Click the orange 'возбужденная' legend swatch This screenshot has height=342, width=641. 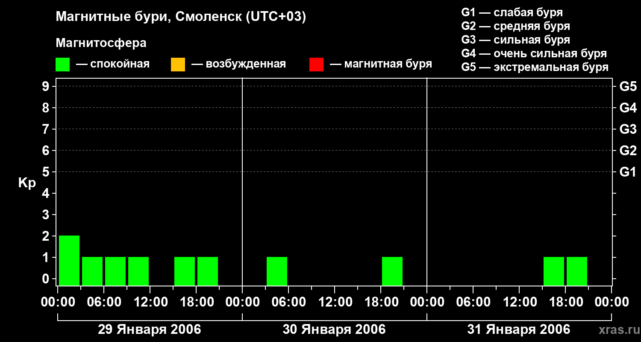[178, 65]
